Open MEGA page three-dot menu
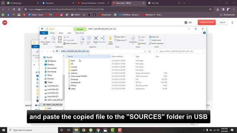Screen dimensions: 237x133 [232, 23]
